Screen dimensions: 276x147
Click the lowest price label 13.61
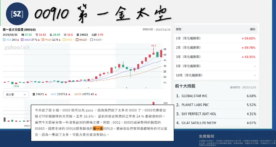[16, 86]
